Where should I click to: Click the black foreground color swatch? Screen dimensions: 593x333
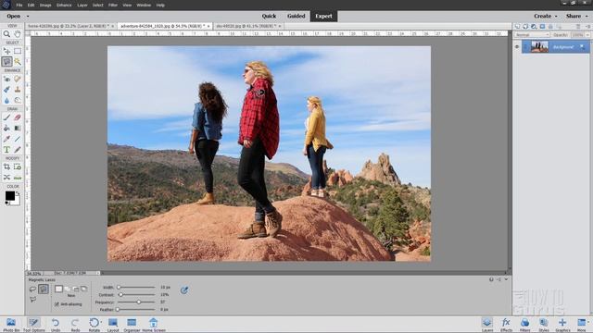pyautogui.click(x=10, y=195)
